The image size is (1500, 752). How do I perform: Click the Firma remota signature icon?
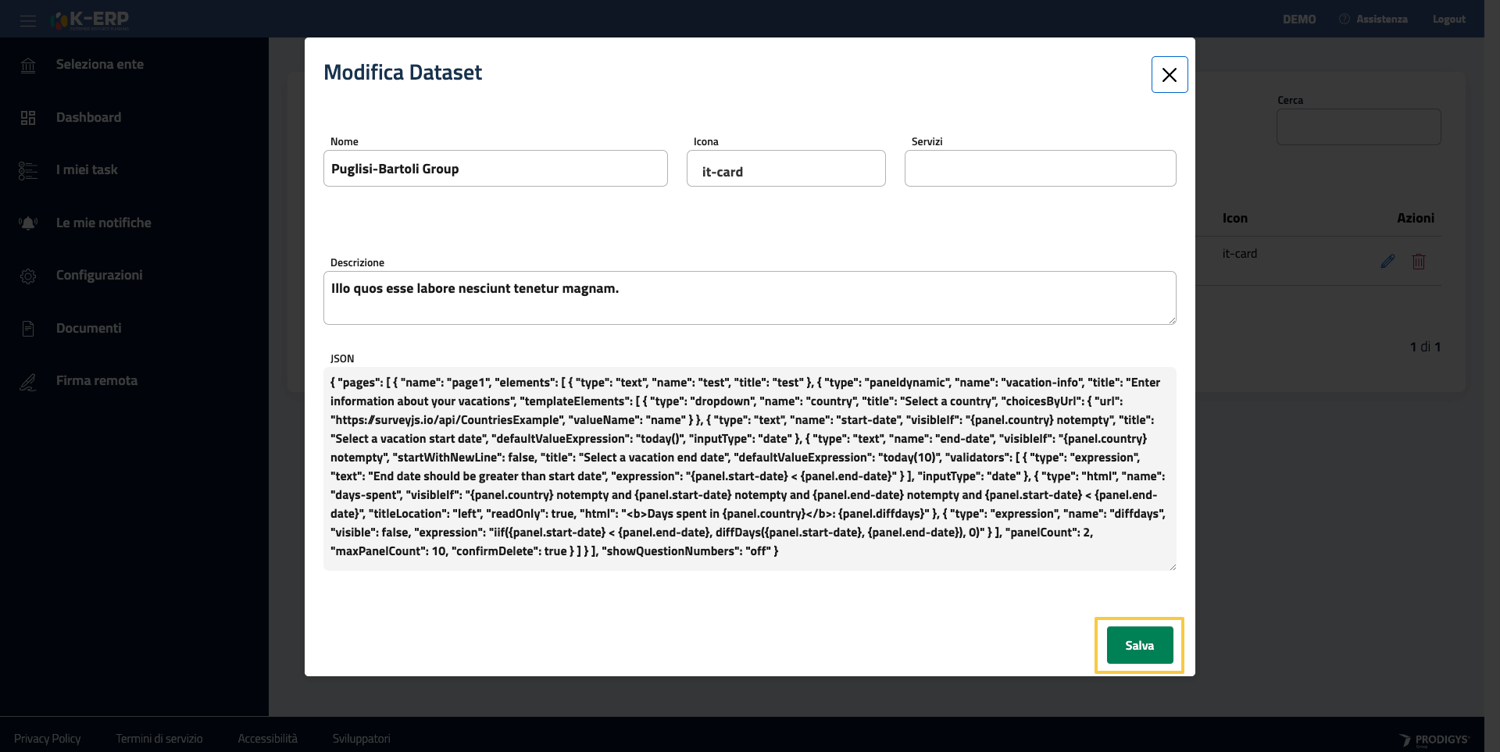tap(28, 382)
